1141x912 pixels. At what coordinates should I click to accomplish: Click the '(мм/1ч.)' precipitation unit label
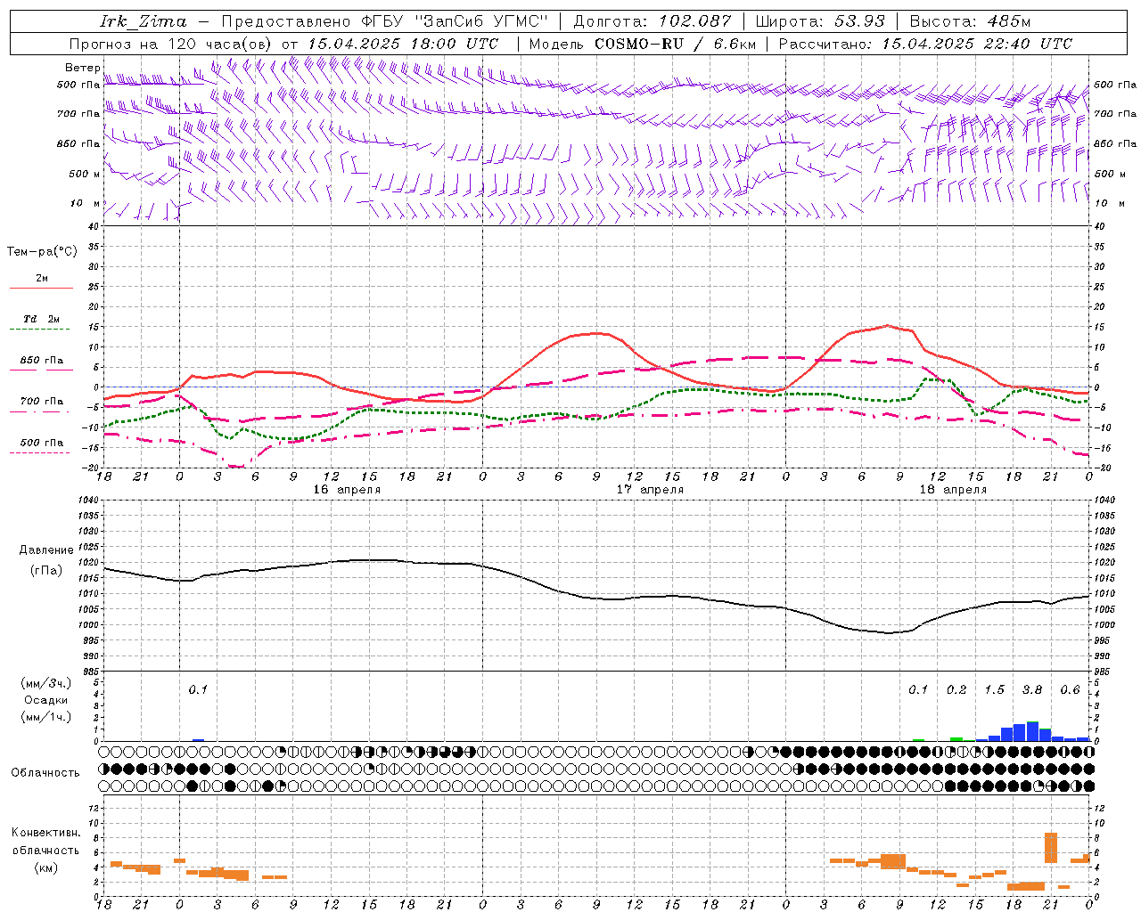click(46, 717)
